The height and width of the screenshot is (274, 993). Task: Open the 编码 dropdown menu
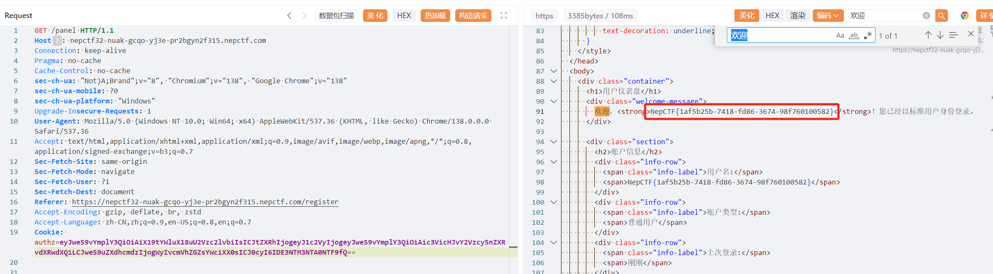click(x=827, y=16)
